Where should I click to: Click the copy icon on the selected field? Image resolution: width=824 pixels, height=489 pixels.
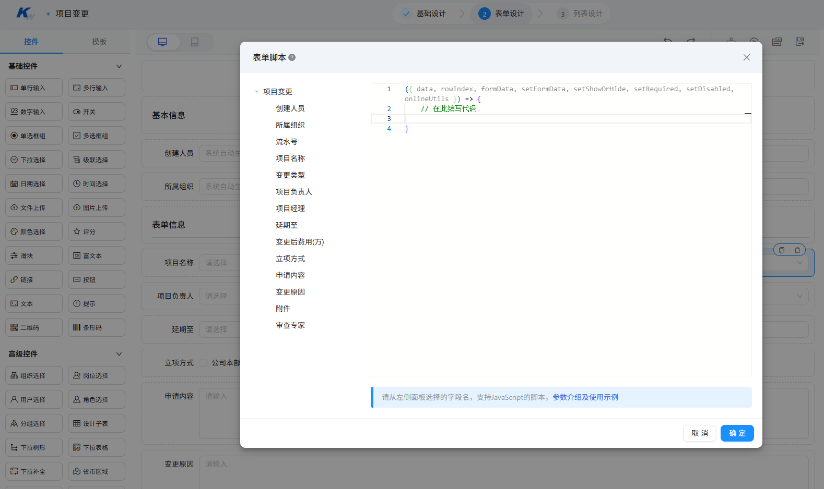[x=782, y=250]
